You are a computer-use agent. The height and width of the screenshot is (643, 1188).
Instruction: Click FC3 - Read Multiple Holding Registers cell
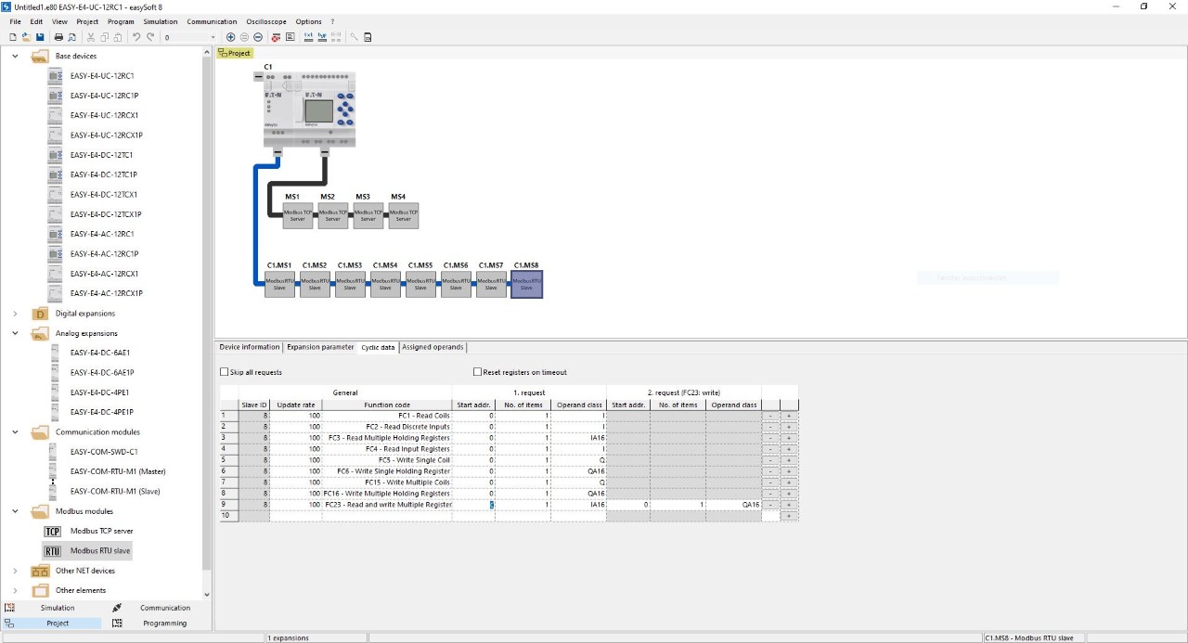(x=388, y=438)
